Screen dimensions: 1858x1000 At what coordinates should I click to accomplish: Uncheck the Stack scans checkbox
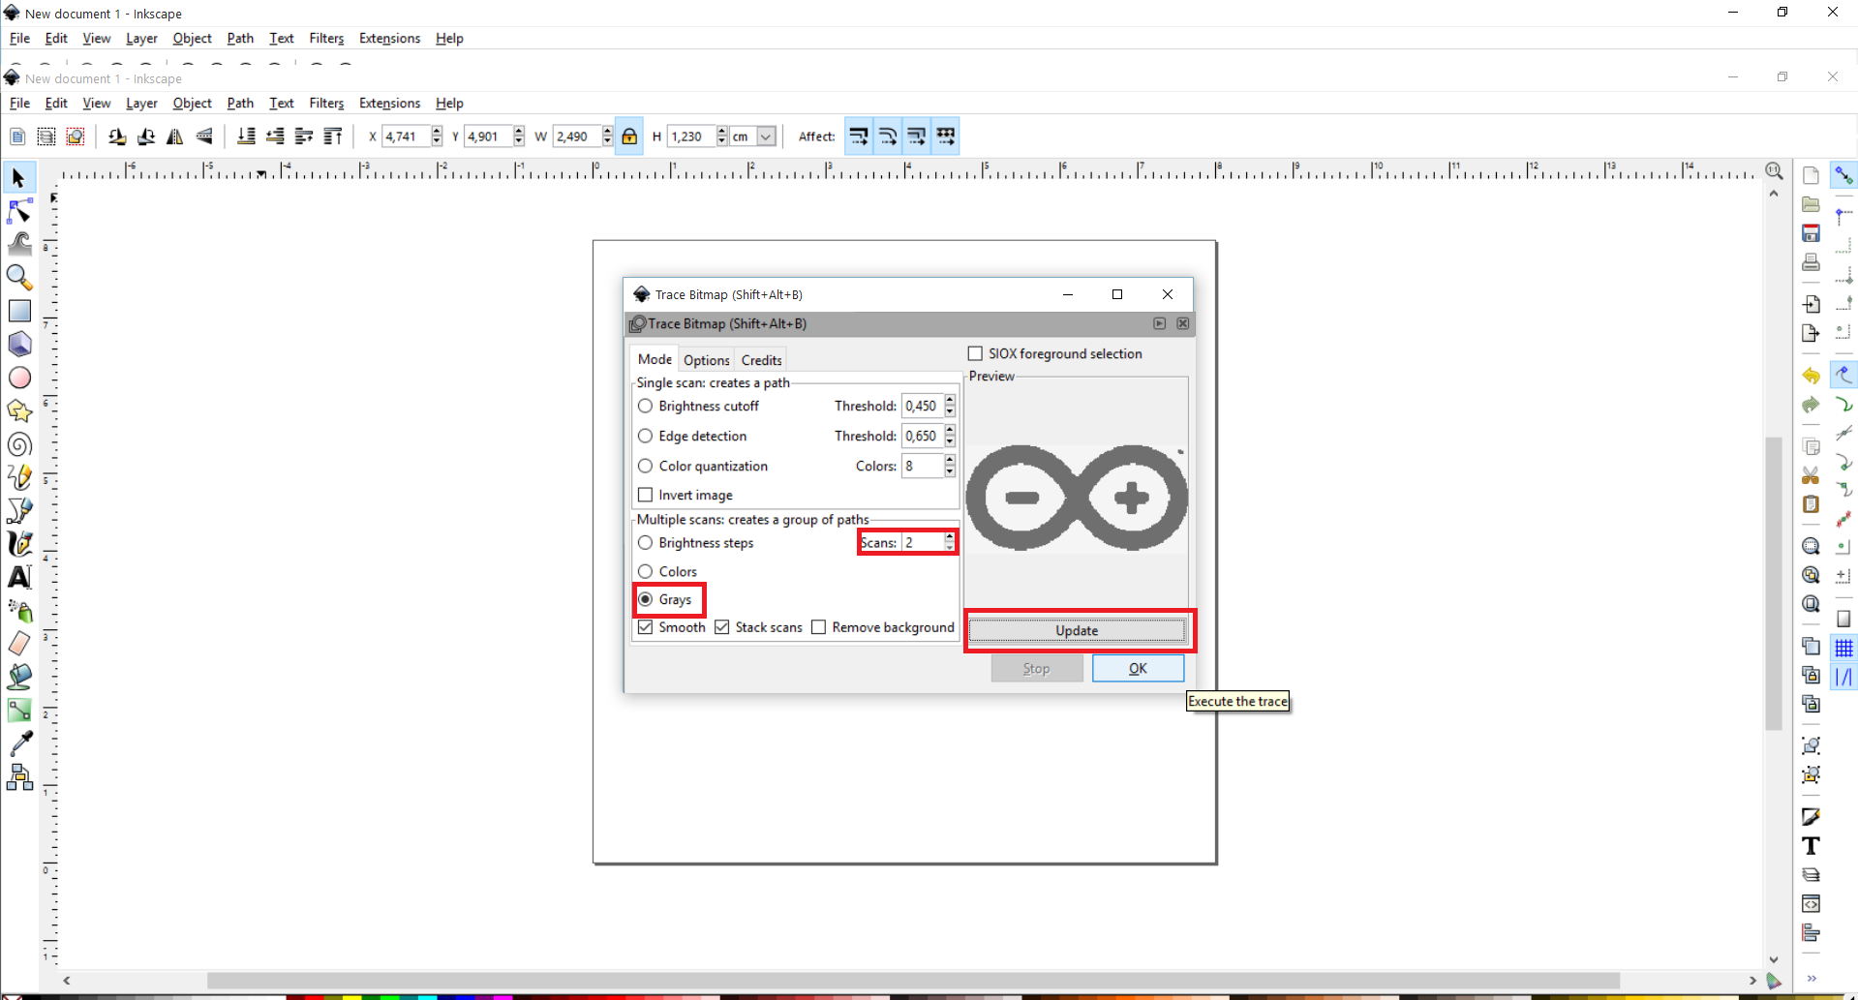click(x=721, y=627)
